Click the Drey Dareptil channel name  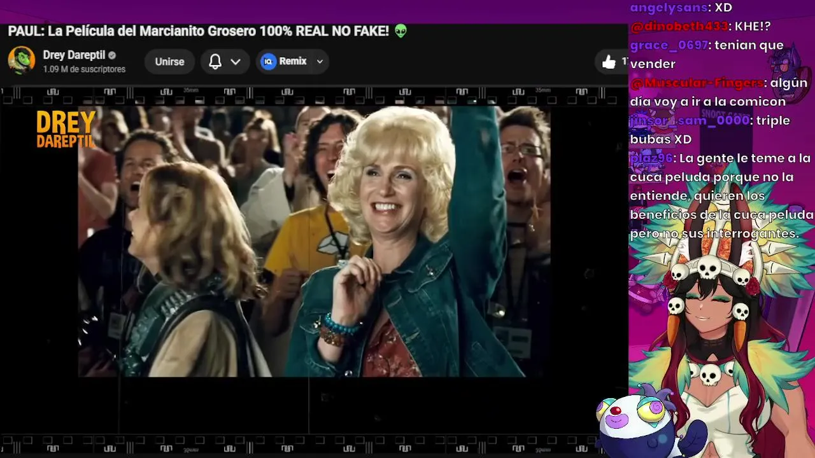[74, 55]
